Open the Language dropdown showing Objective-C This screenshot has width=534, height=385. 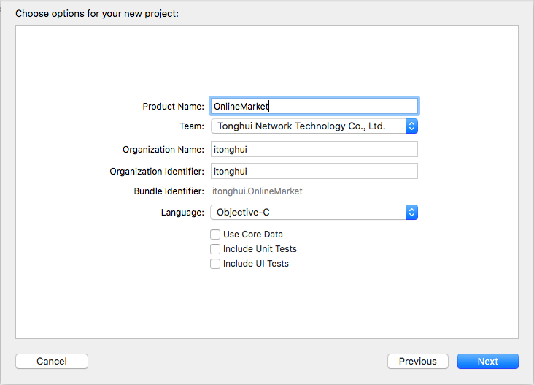314,213
